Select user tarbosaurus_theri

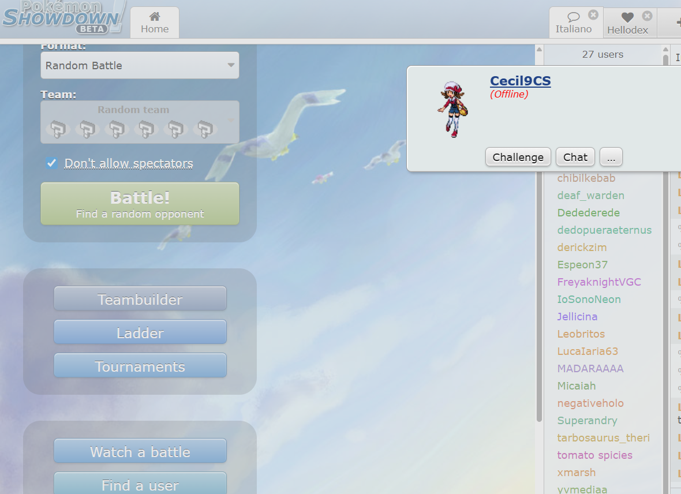(x=603, y=438)
